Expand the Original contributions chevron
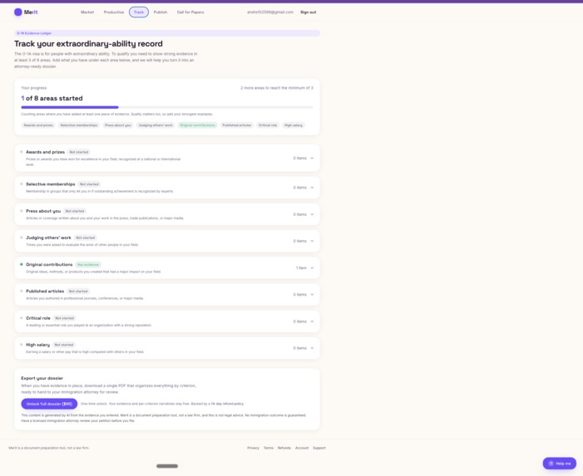Image resolution: width=583 pixels, height=476 pixels. pos(312,267)
